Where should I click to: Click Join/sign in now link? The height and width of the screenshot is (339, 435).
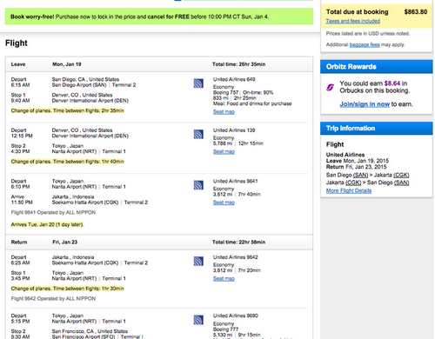[365, 104]
